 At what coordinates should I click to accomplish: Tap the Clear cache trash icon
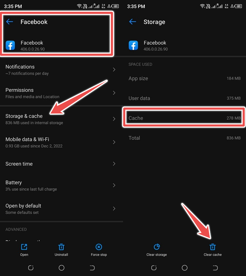pyautogui.click(x=213, y=247)
